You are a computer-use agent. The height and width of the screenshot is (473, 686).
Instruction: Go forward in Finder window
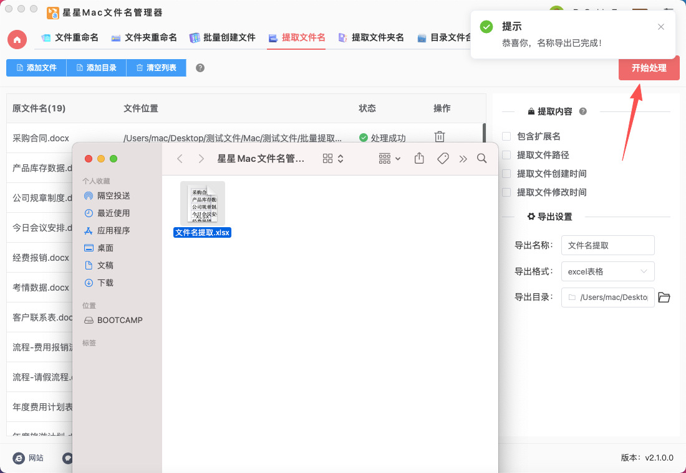click(201, 159)
